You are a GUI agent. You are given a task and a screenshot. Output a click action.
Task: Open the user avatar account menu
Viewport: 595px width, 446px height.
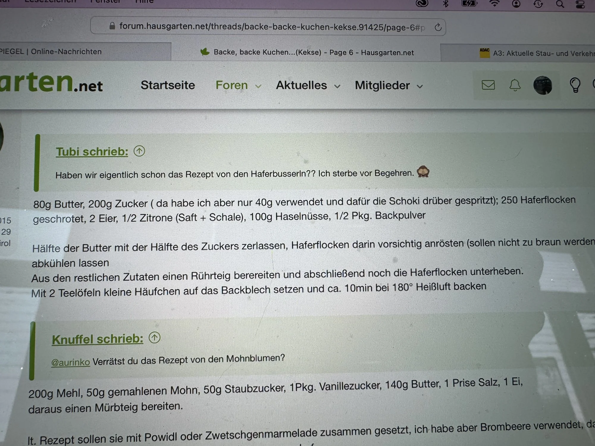(543, 85)
